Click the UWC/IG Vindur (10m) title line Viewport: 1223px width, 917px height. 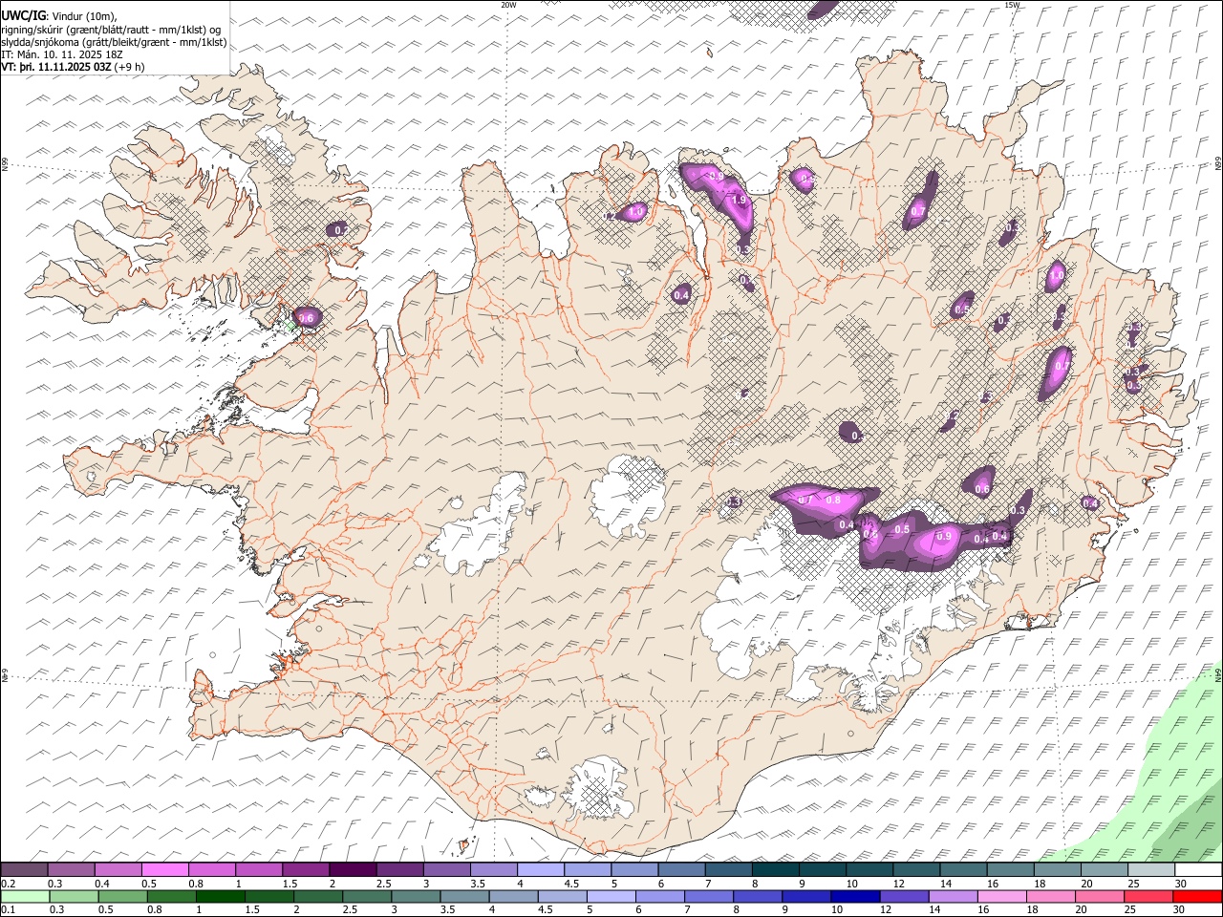pyautogui.click(x=60, y=15)
